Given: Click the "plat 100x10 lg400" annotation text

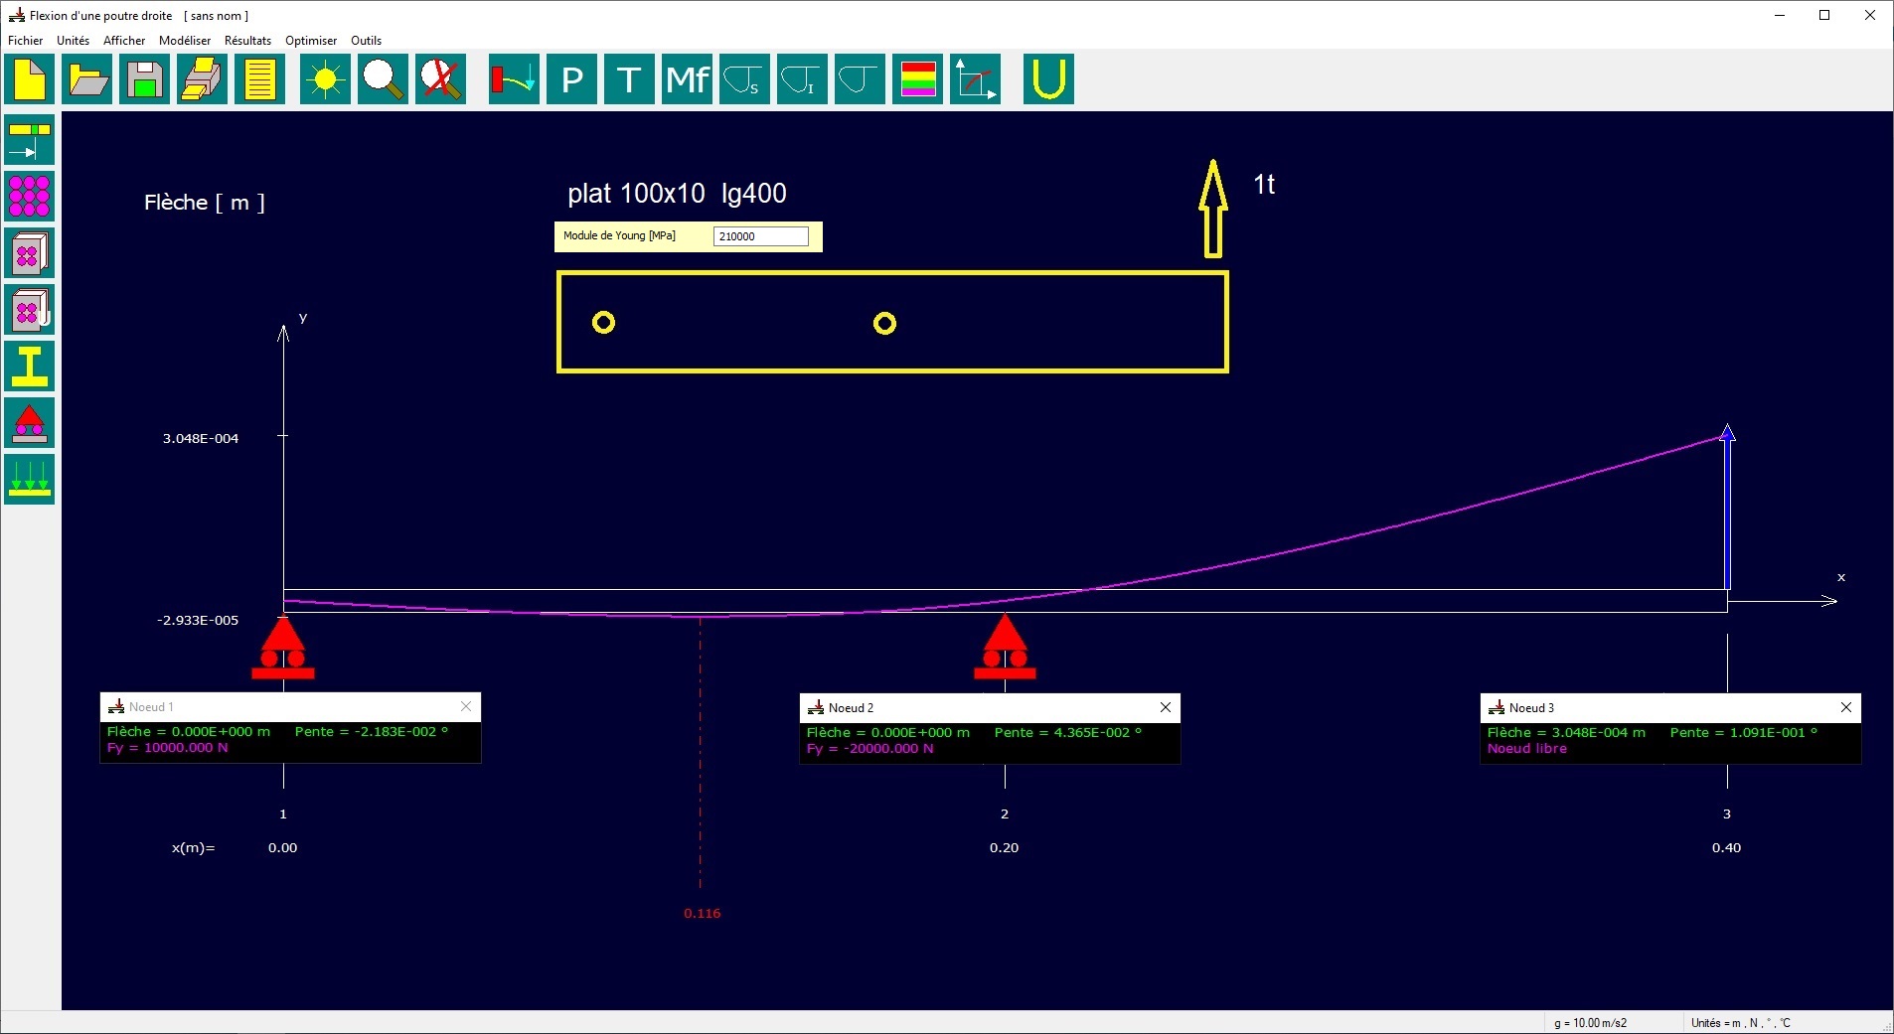Looking at the screenshot, I should [677, 194].
